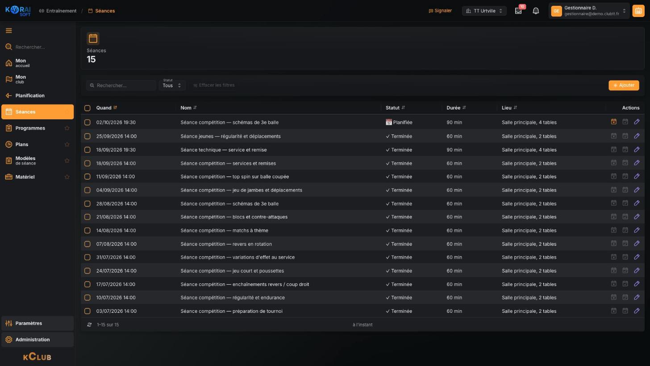Edit the 14/08/2026 matchs à thème session

click(x=637, y=230)
